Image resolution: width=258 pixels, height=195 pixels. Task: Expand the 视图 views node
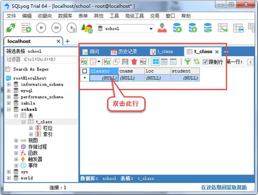coord(16,141)
